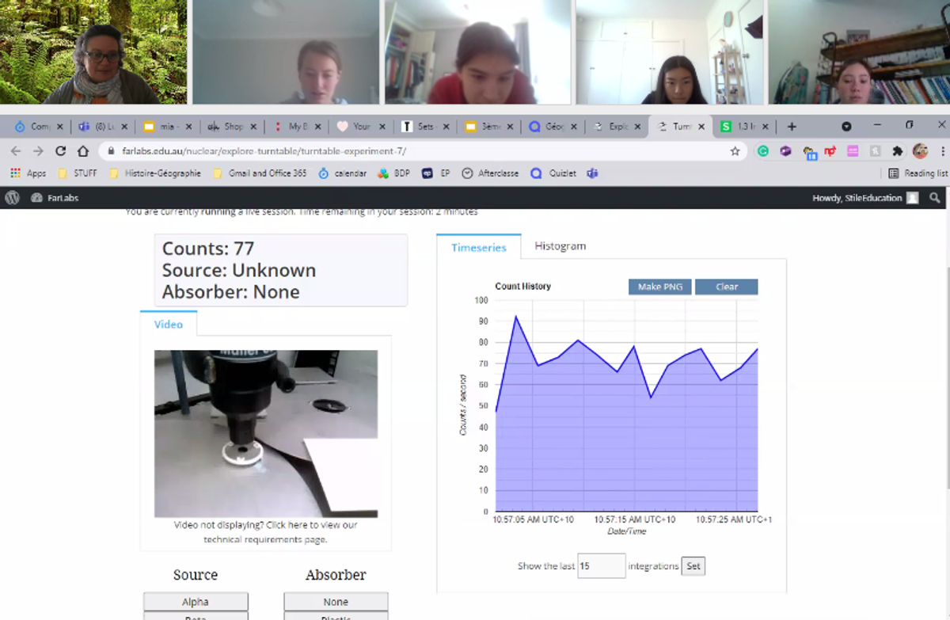Open the Apps bookmarks shortcut
This screenshot has width=950, height=620.
[28, 173]
